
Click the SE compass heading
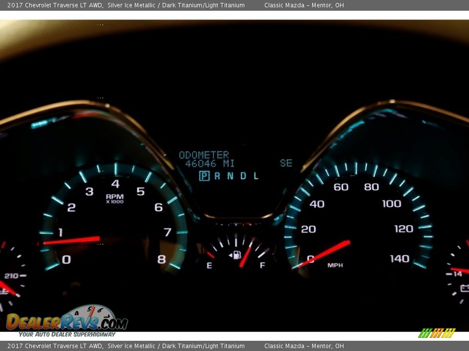pos(286,163)
